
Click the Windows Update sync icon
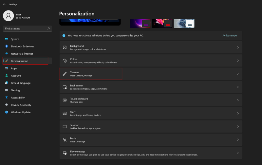(x=7, y=112)
